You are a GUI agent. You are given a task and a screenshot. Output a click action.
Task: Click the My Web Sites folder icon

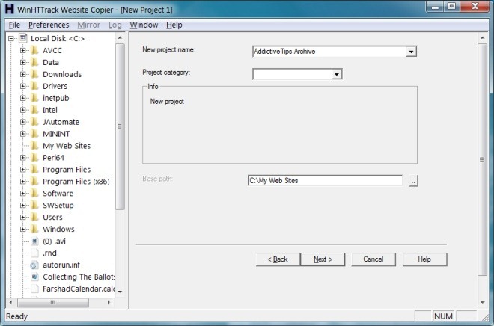coord(34,146)
